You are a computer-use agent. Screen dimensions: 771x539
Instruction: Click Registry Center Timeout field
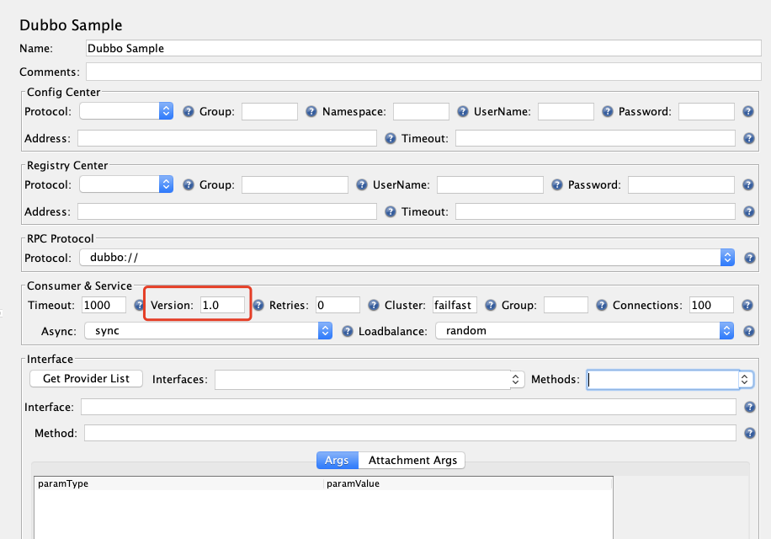(x=595, y=211)
